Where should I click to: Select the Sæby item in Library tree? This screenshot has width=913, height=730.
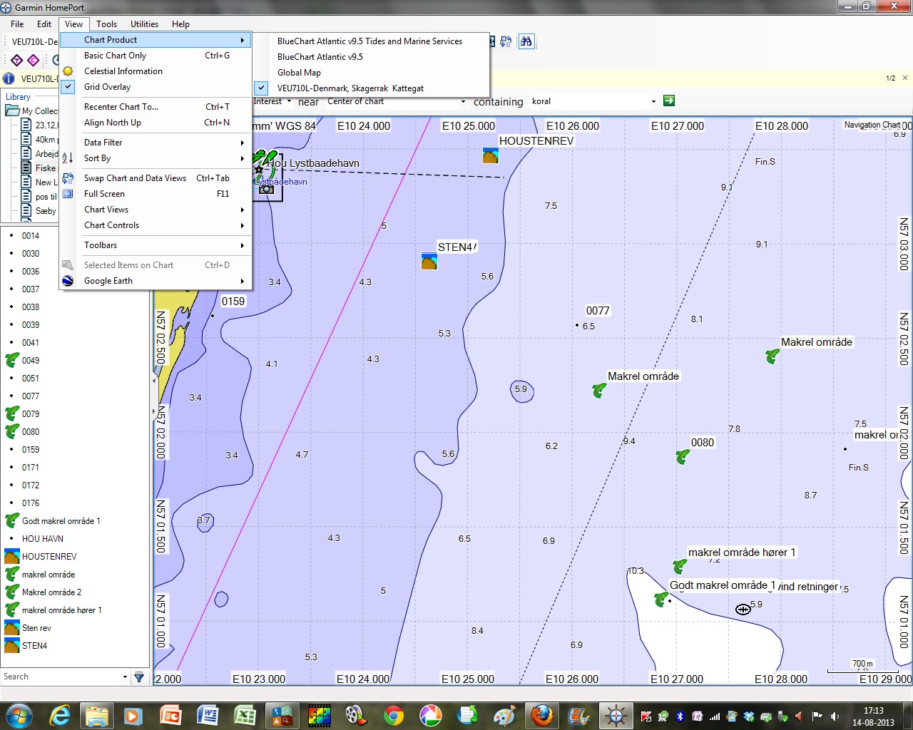tap(46, 211)
